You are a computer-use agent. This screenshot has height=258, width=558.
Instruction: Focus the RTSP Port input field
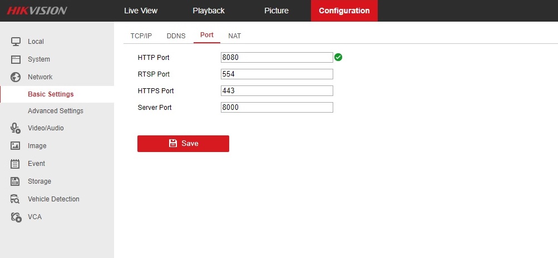276,74
